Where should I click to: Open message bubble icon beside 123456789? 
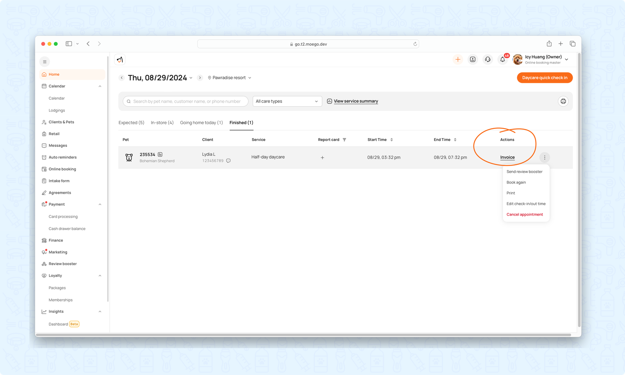[x=229, y=161]
